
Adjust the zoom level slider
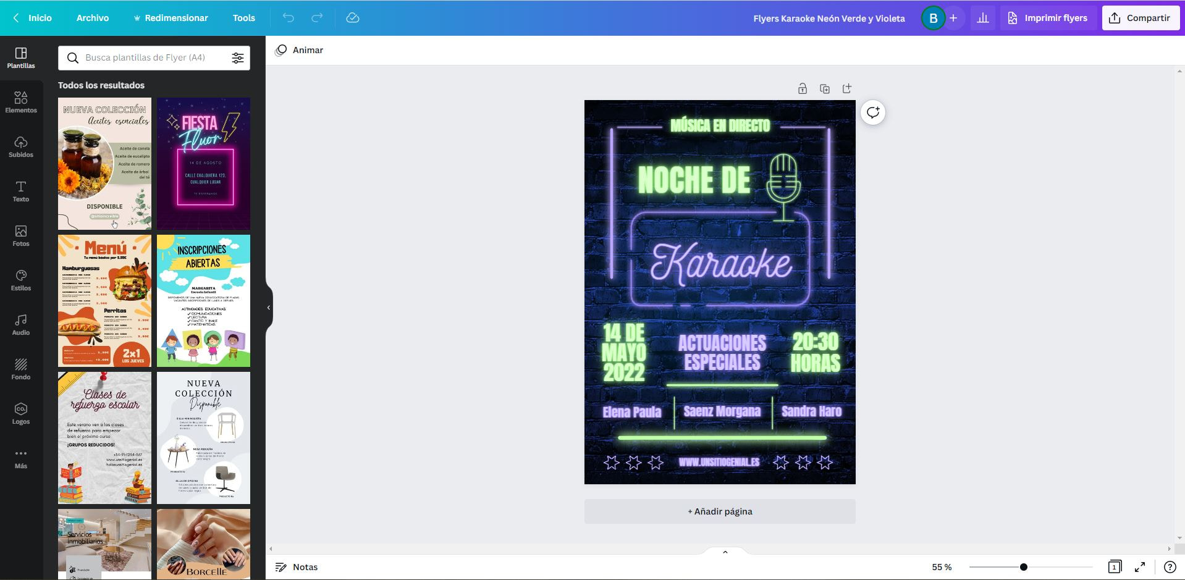(x=1024, y=566)
